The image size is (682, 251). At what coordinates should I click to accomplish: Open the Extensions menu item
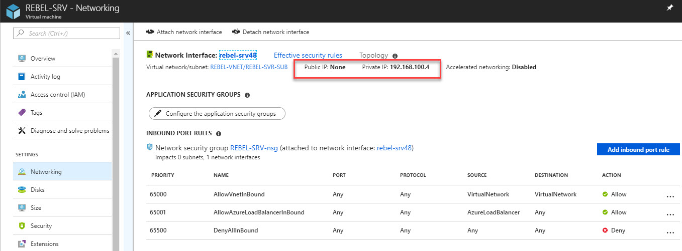(x=62, y=244)
